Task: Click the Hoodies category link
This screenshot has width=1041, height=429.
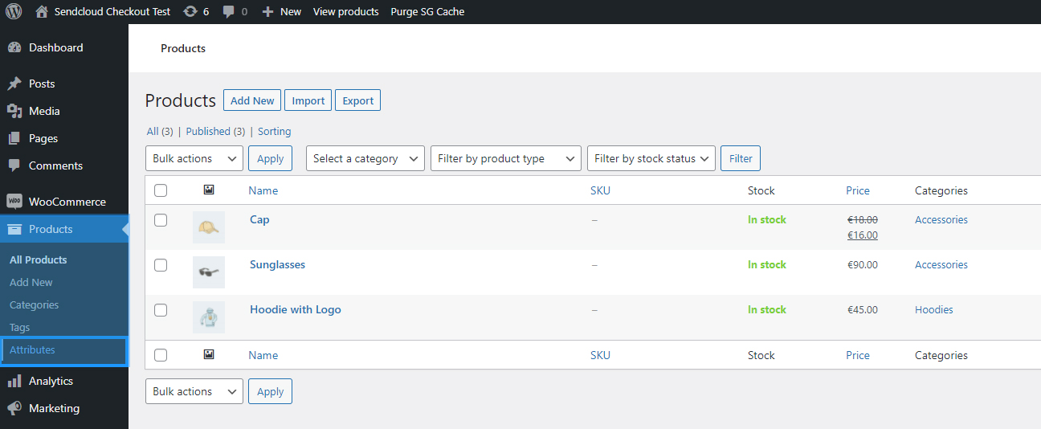Action: point(934,309)
